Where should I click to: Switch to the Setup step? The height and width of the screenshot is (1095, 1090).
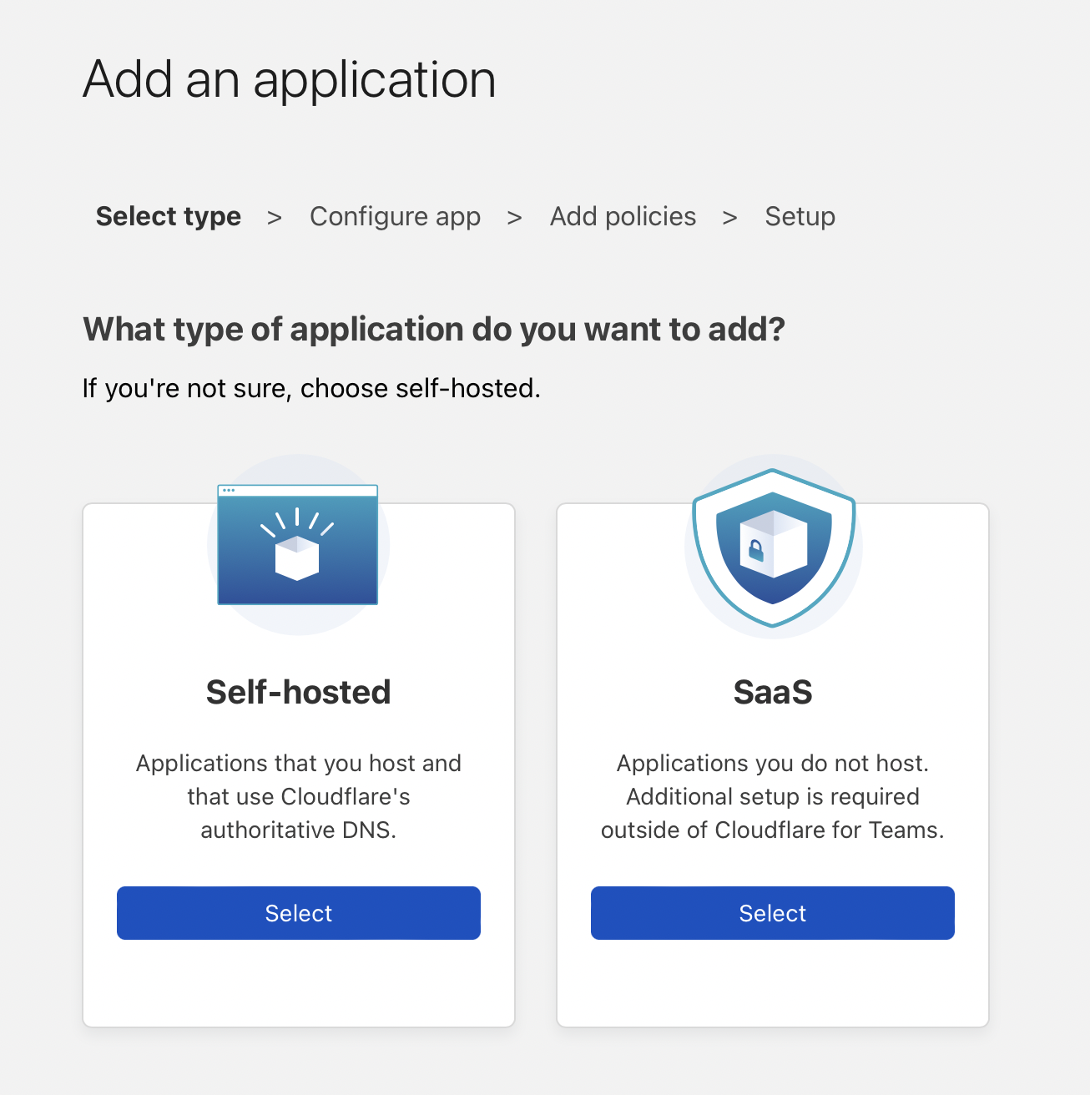click(800, 217)
